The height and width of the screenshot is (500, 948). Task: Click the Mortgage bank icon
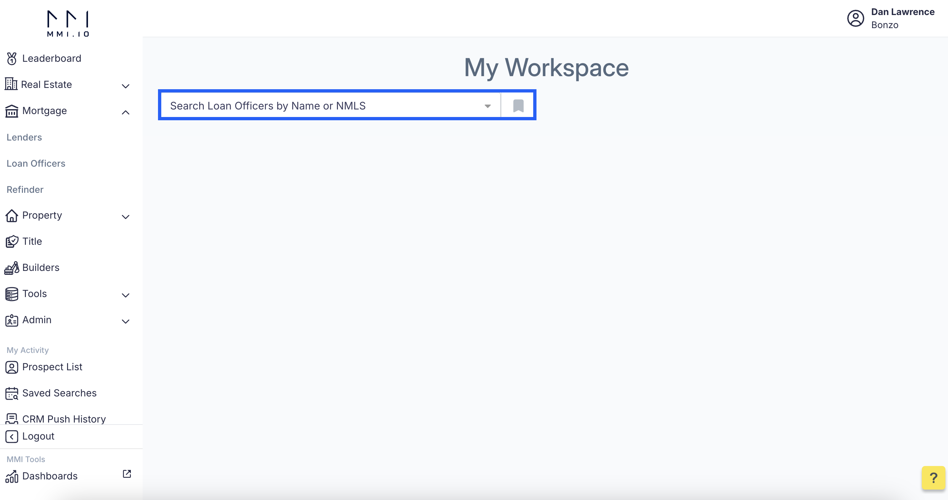(x=12, y=111)
